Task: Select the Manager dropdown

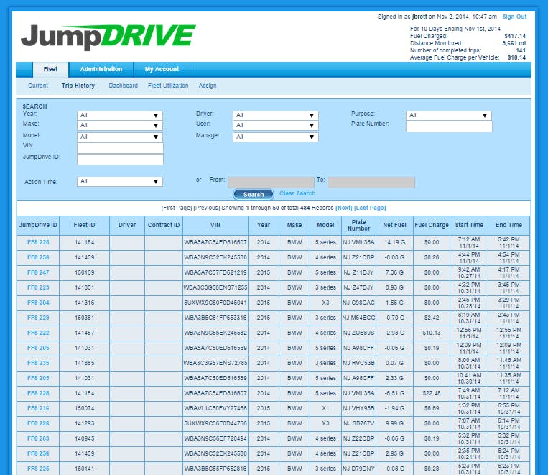Action: click(x=275, y=137)
